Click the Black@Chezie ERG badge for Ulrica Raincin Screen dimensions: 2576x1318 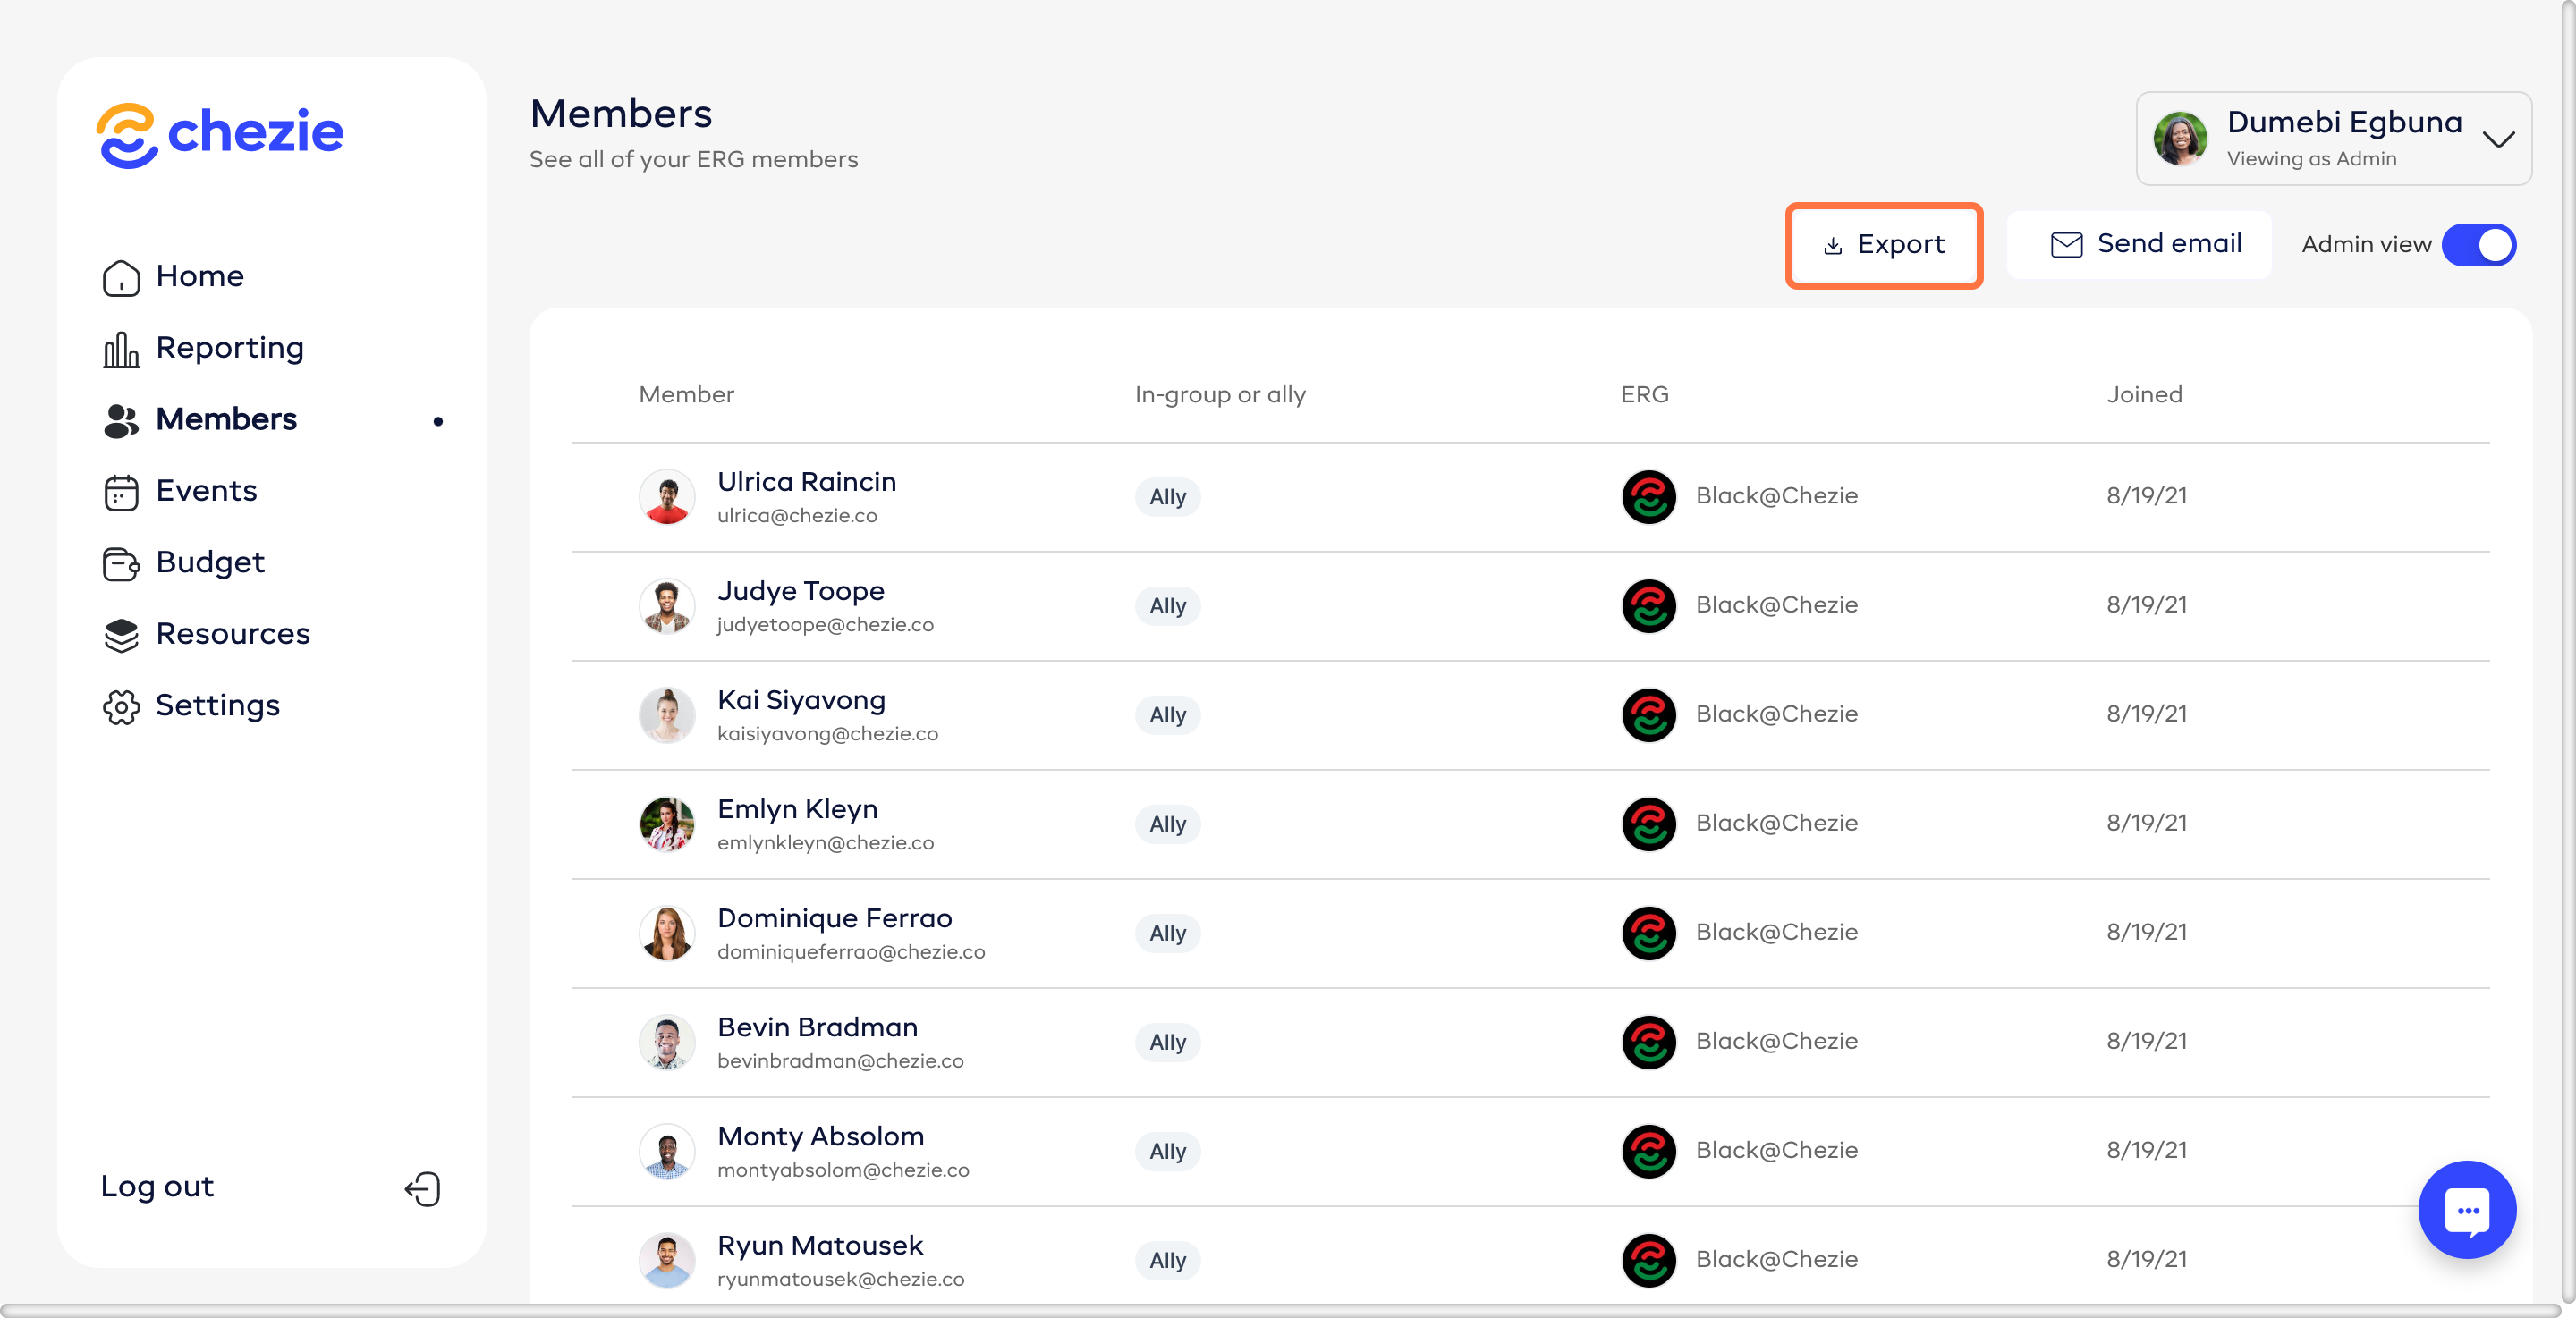1648,497
